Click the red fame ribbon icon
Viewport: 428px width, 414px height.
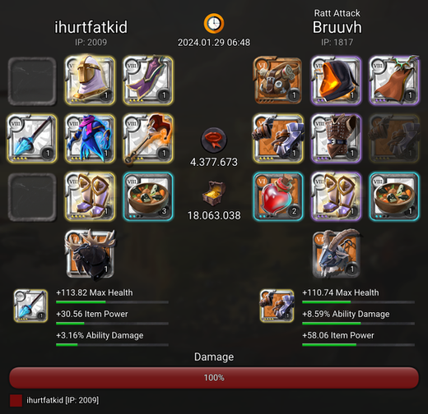point(214,140)
